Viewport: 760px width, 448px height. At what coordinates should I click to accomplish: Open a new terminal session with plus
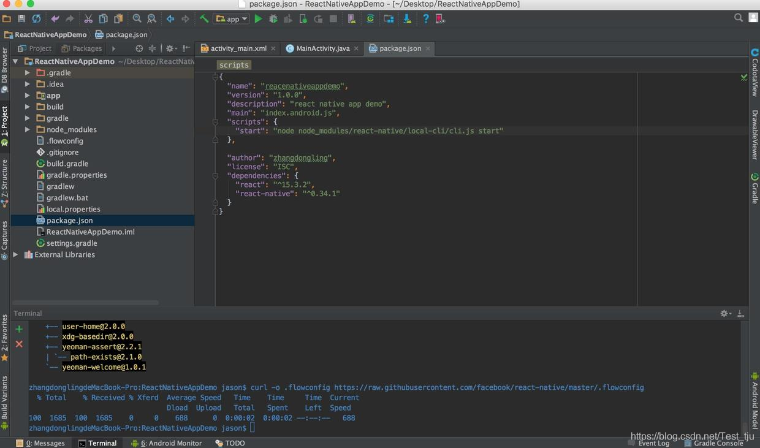[19, 329]
